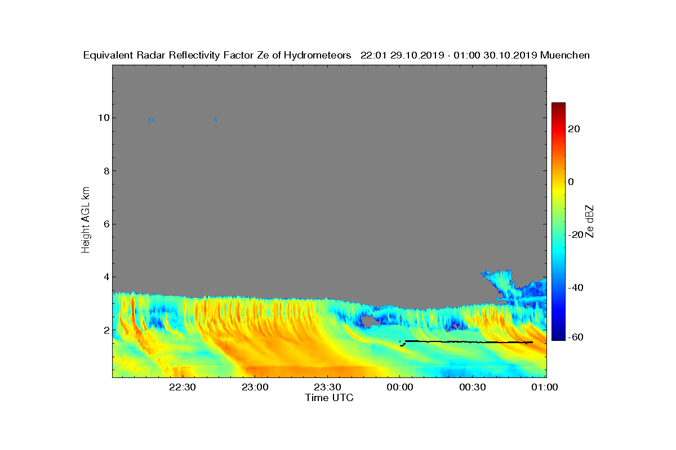
Task: Click the black horizontal line near 1.5 km
Action: 468,341
